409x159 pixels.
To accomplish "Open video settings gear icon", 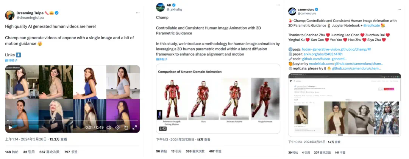I will click(117, 127).
